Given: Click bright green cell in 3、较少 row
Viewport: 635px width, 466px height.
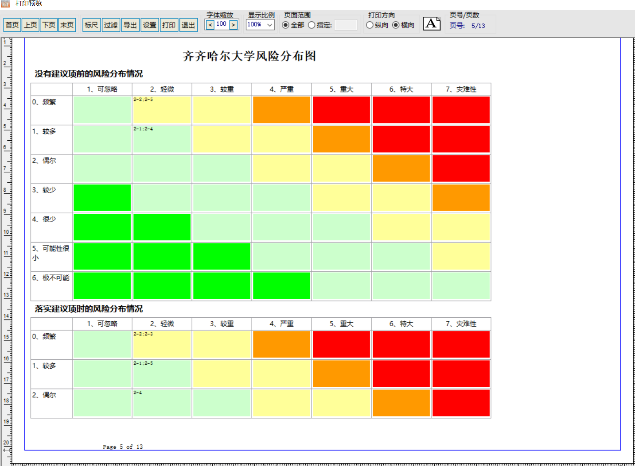Looking at the screenshot, I should click(102, 198).
